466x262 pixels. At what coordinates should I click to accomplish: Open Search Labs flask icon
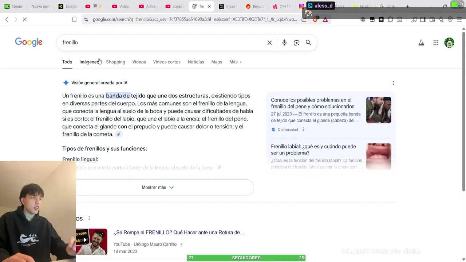(421, 43)
